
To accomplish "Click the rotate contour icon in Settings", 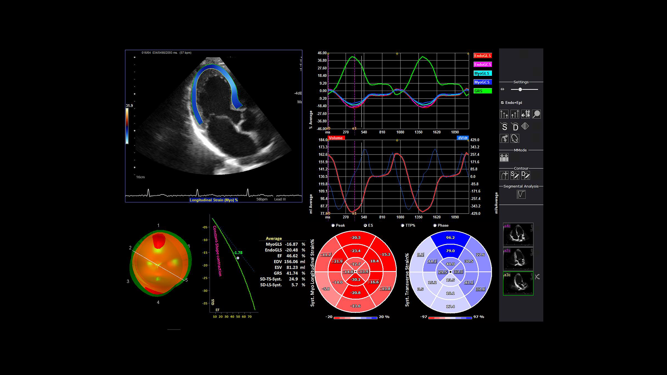I will click(504, 138).
